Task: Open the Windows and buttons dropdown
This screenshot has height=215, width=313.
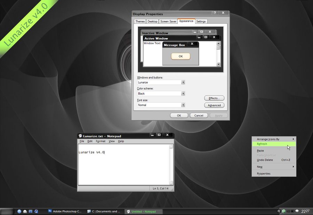Action: [183, 83]
